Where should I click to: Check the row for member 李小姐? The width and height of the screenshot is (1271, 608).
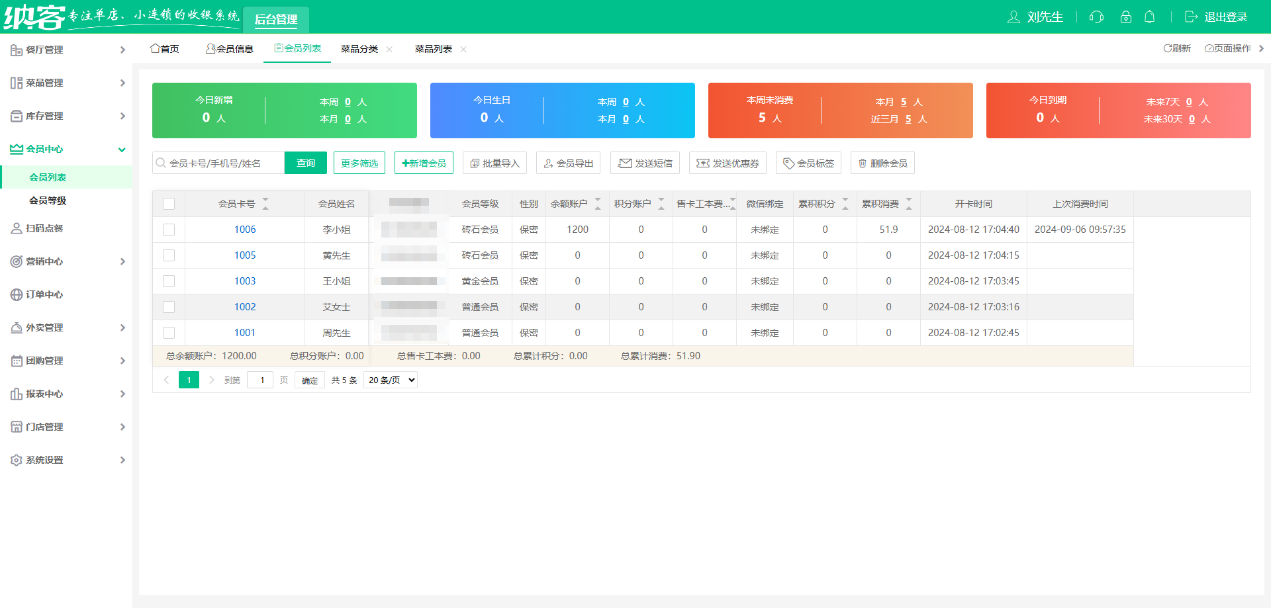[169, 230]
